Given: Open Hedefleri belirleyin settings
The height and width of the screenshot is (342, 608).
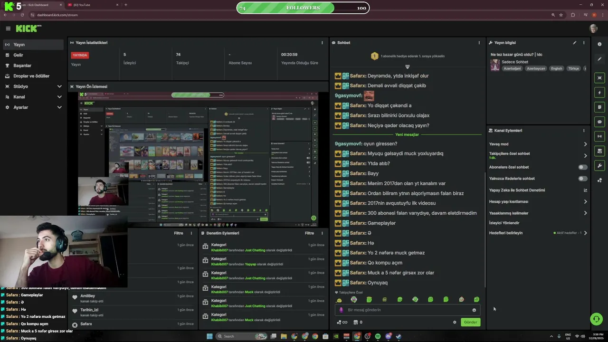Looking at the screenshot, I should [x=538, y=233].
